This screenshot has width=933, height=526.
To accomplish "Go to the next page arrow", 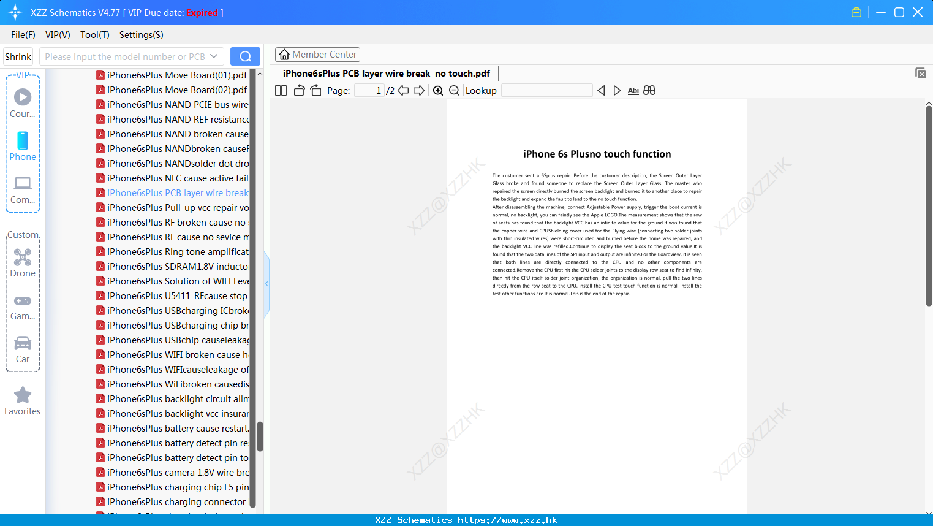I will pos(419,91).
